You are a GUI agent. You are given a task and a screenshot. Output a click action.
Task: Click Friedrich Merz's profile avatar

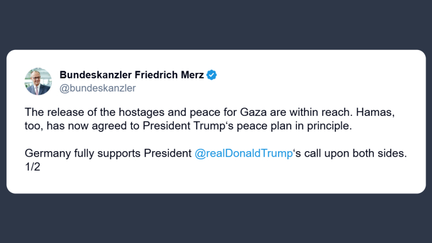[x=38, y=82]
